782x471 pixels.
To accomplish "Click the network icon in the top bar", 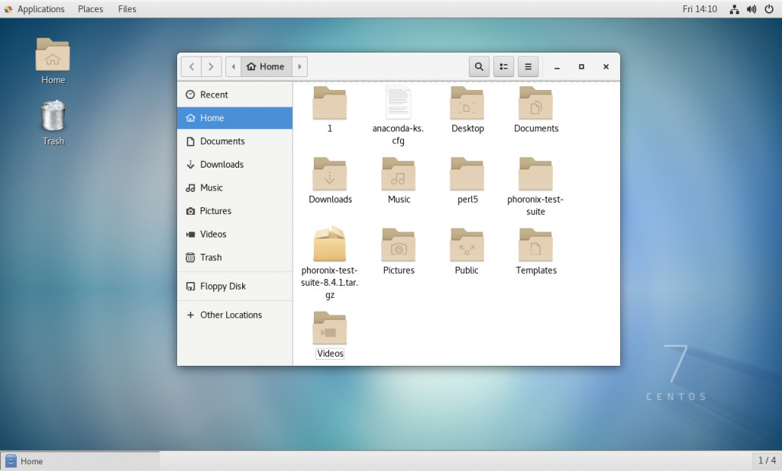I will tap(734, 9).
